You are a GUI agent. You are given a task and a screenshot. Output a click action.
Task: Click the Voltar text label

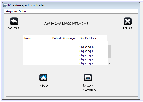pyautogui.click(x=14, y=28)
